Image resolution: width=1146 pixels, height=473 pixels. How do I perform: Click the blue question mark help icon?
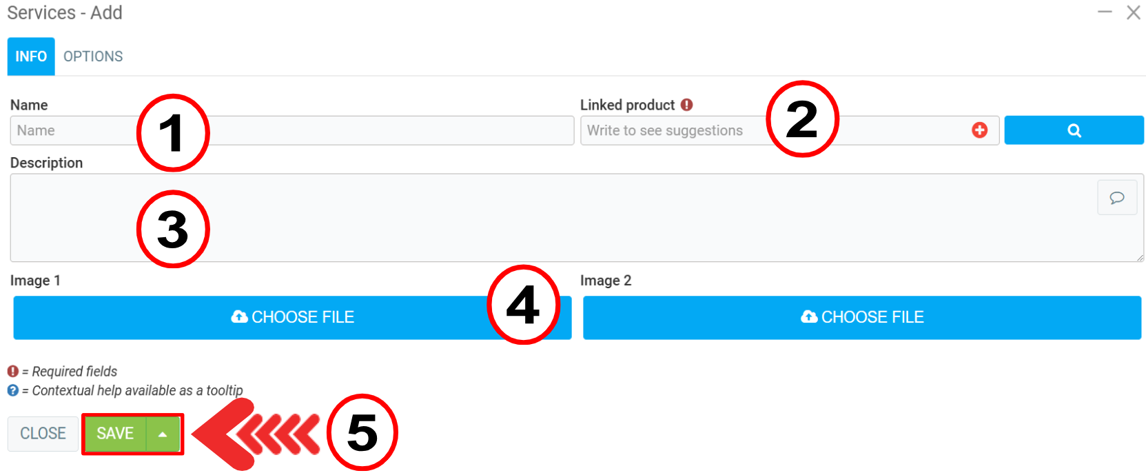pyautogui.click(x=13, y=390)
